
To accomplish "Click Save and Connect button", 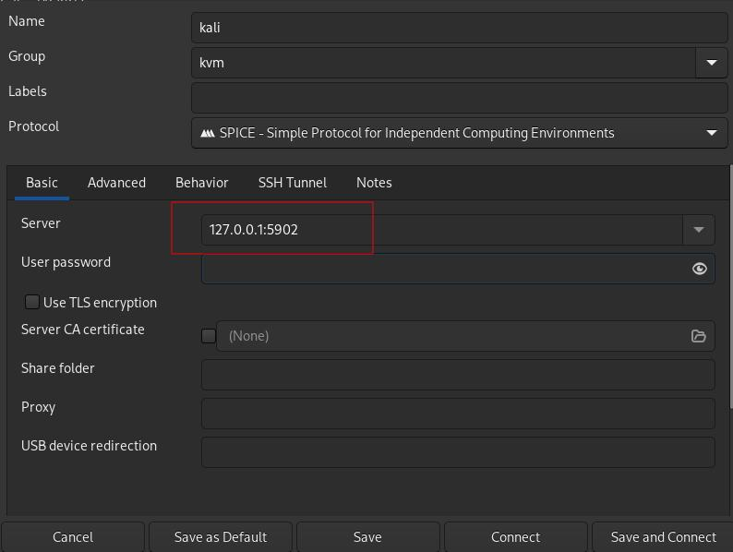I will pos(662,537).
